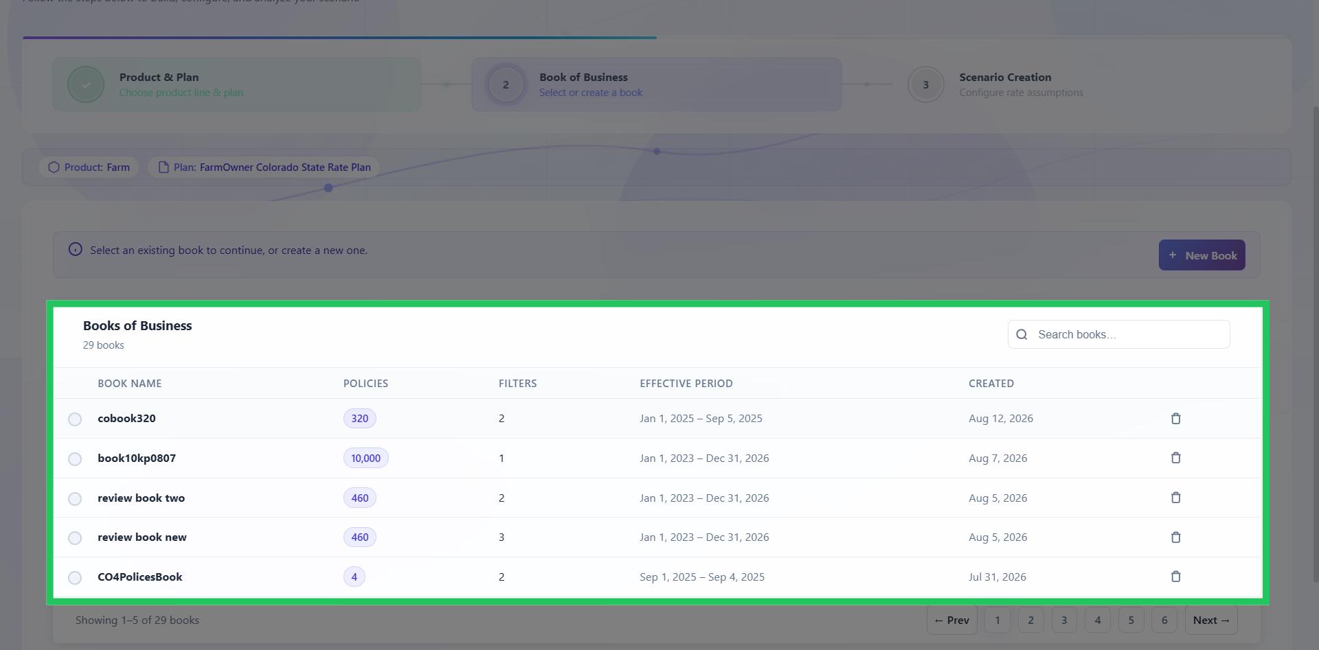Image resolution: width=1319 pixels, height=650 pixels.
Task: Open page 6 of books
Action: [1164, 620]
